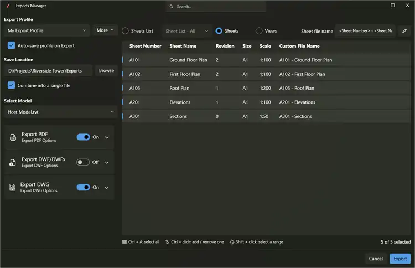Click the Roof Plan sheet name cell

pos(179,88)
